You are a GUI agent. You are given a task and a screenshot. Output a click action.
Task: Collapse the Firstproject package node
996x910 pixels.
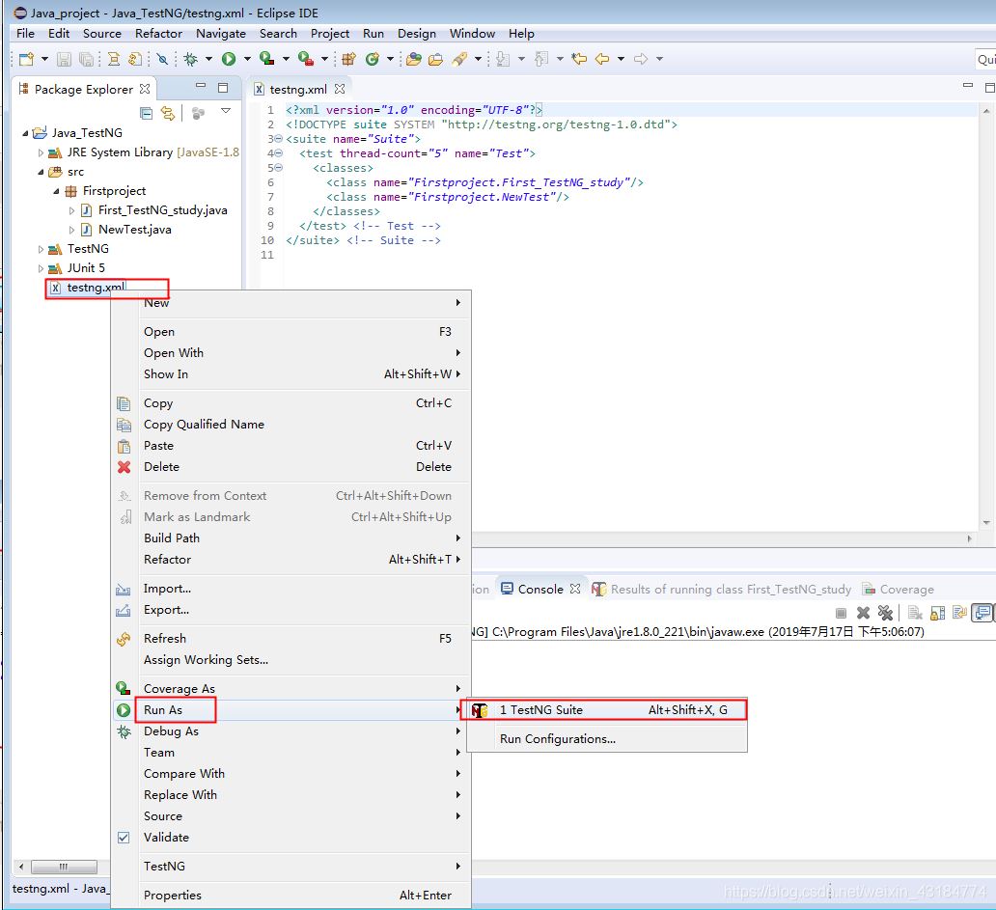click(56, 191)
